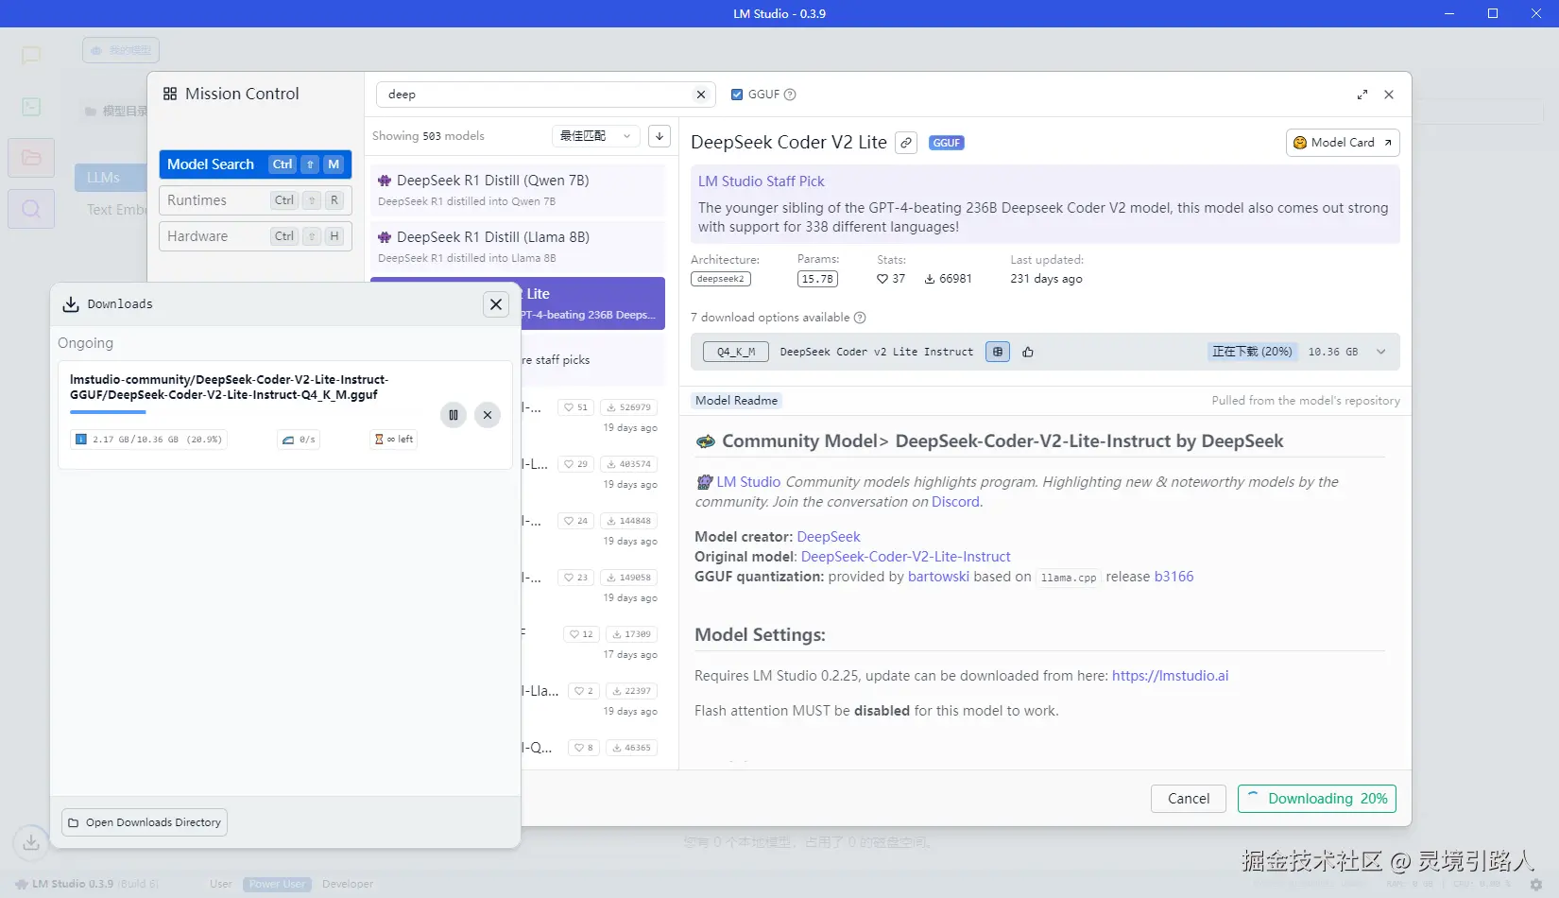Viewport: 1559px width, 898px height.
Task: Open the Chat view in the left sidebar
Action: pos(31,55)
